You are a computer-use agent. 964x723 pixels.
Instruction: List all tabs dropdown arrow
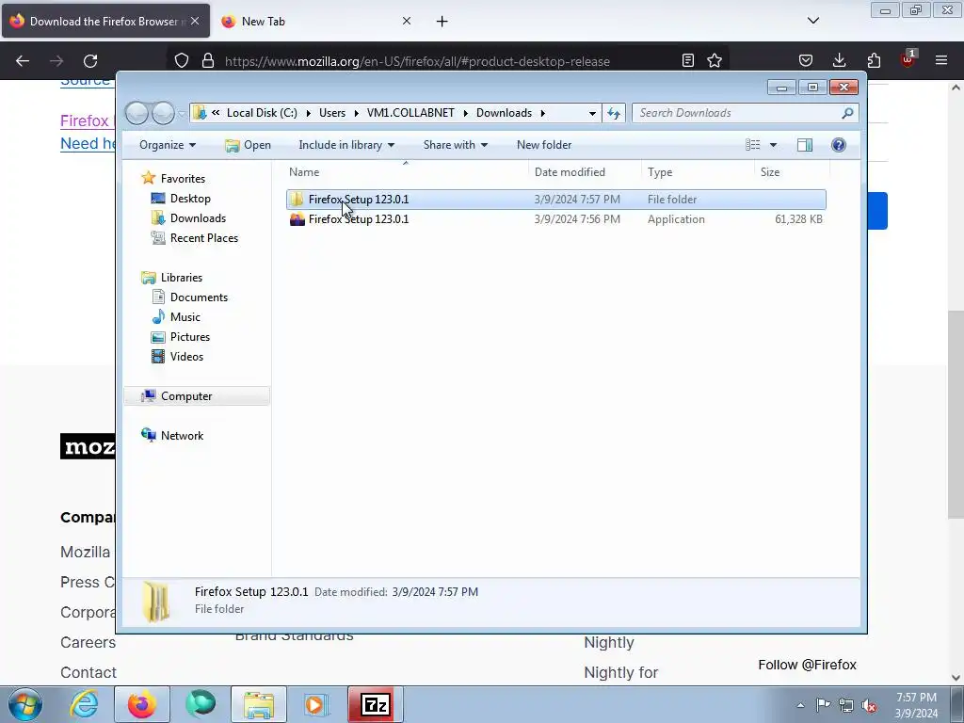tap(813, 21)
